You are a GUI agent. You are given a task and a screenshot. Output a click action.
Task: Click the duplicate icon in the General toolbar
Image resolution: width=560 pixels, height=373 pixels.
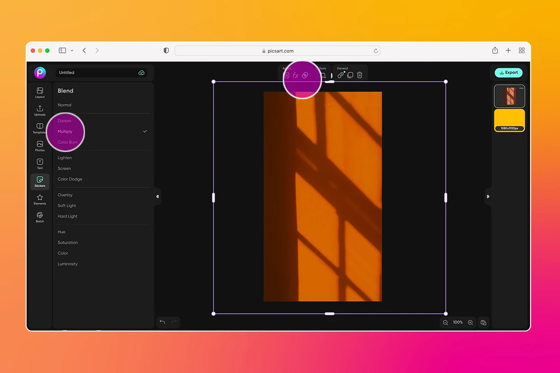coord(350,75)
